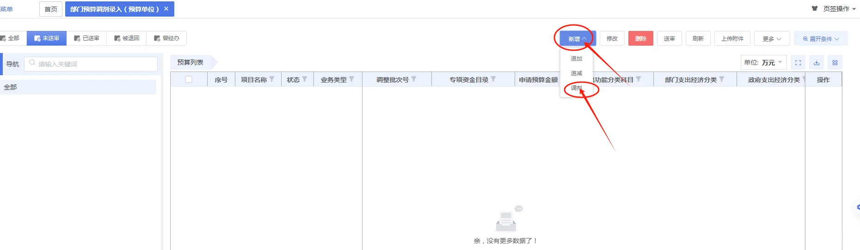The image size is (860, 250).
Task: Collapse the 新增 dropdown button
Action: pos(577,38)
